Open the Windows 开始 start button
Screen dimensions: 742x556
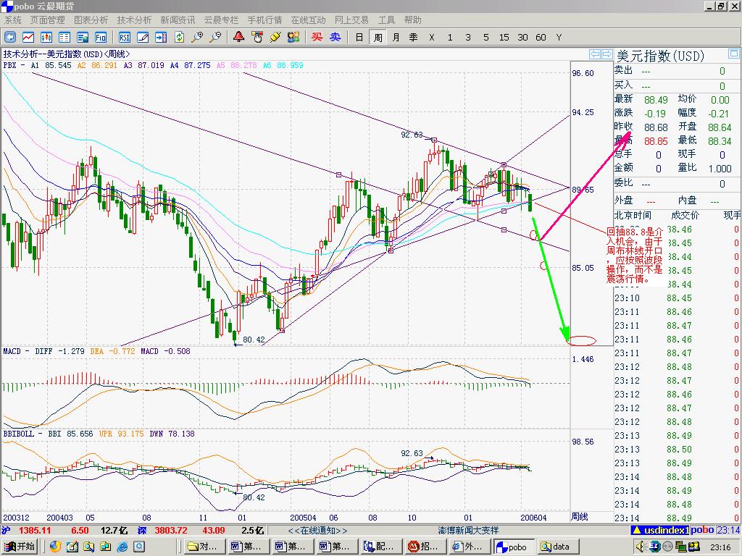pyautogui.click(x=20, y=547)
